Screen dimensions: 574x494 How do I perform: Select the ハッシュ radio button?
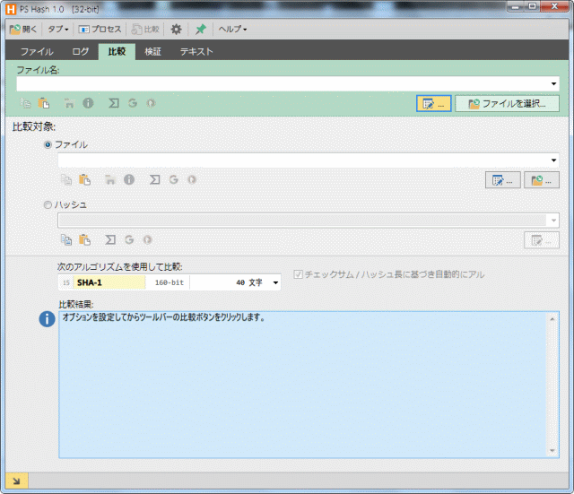[x=48, y=204]
